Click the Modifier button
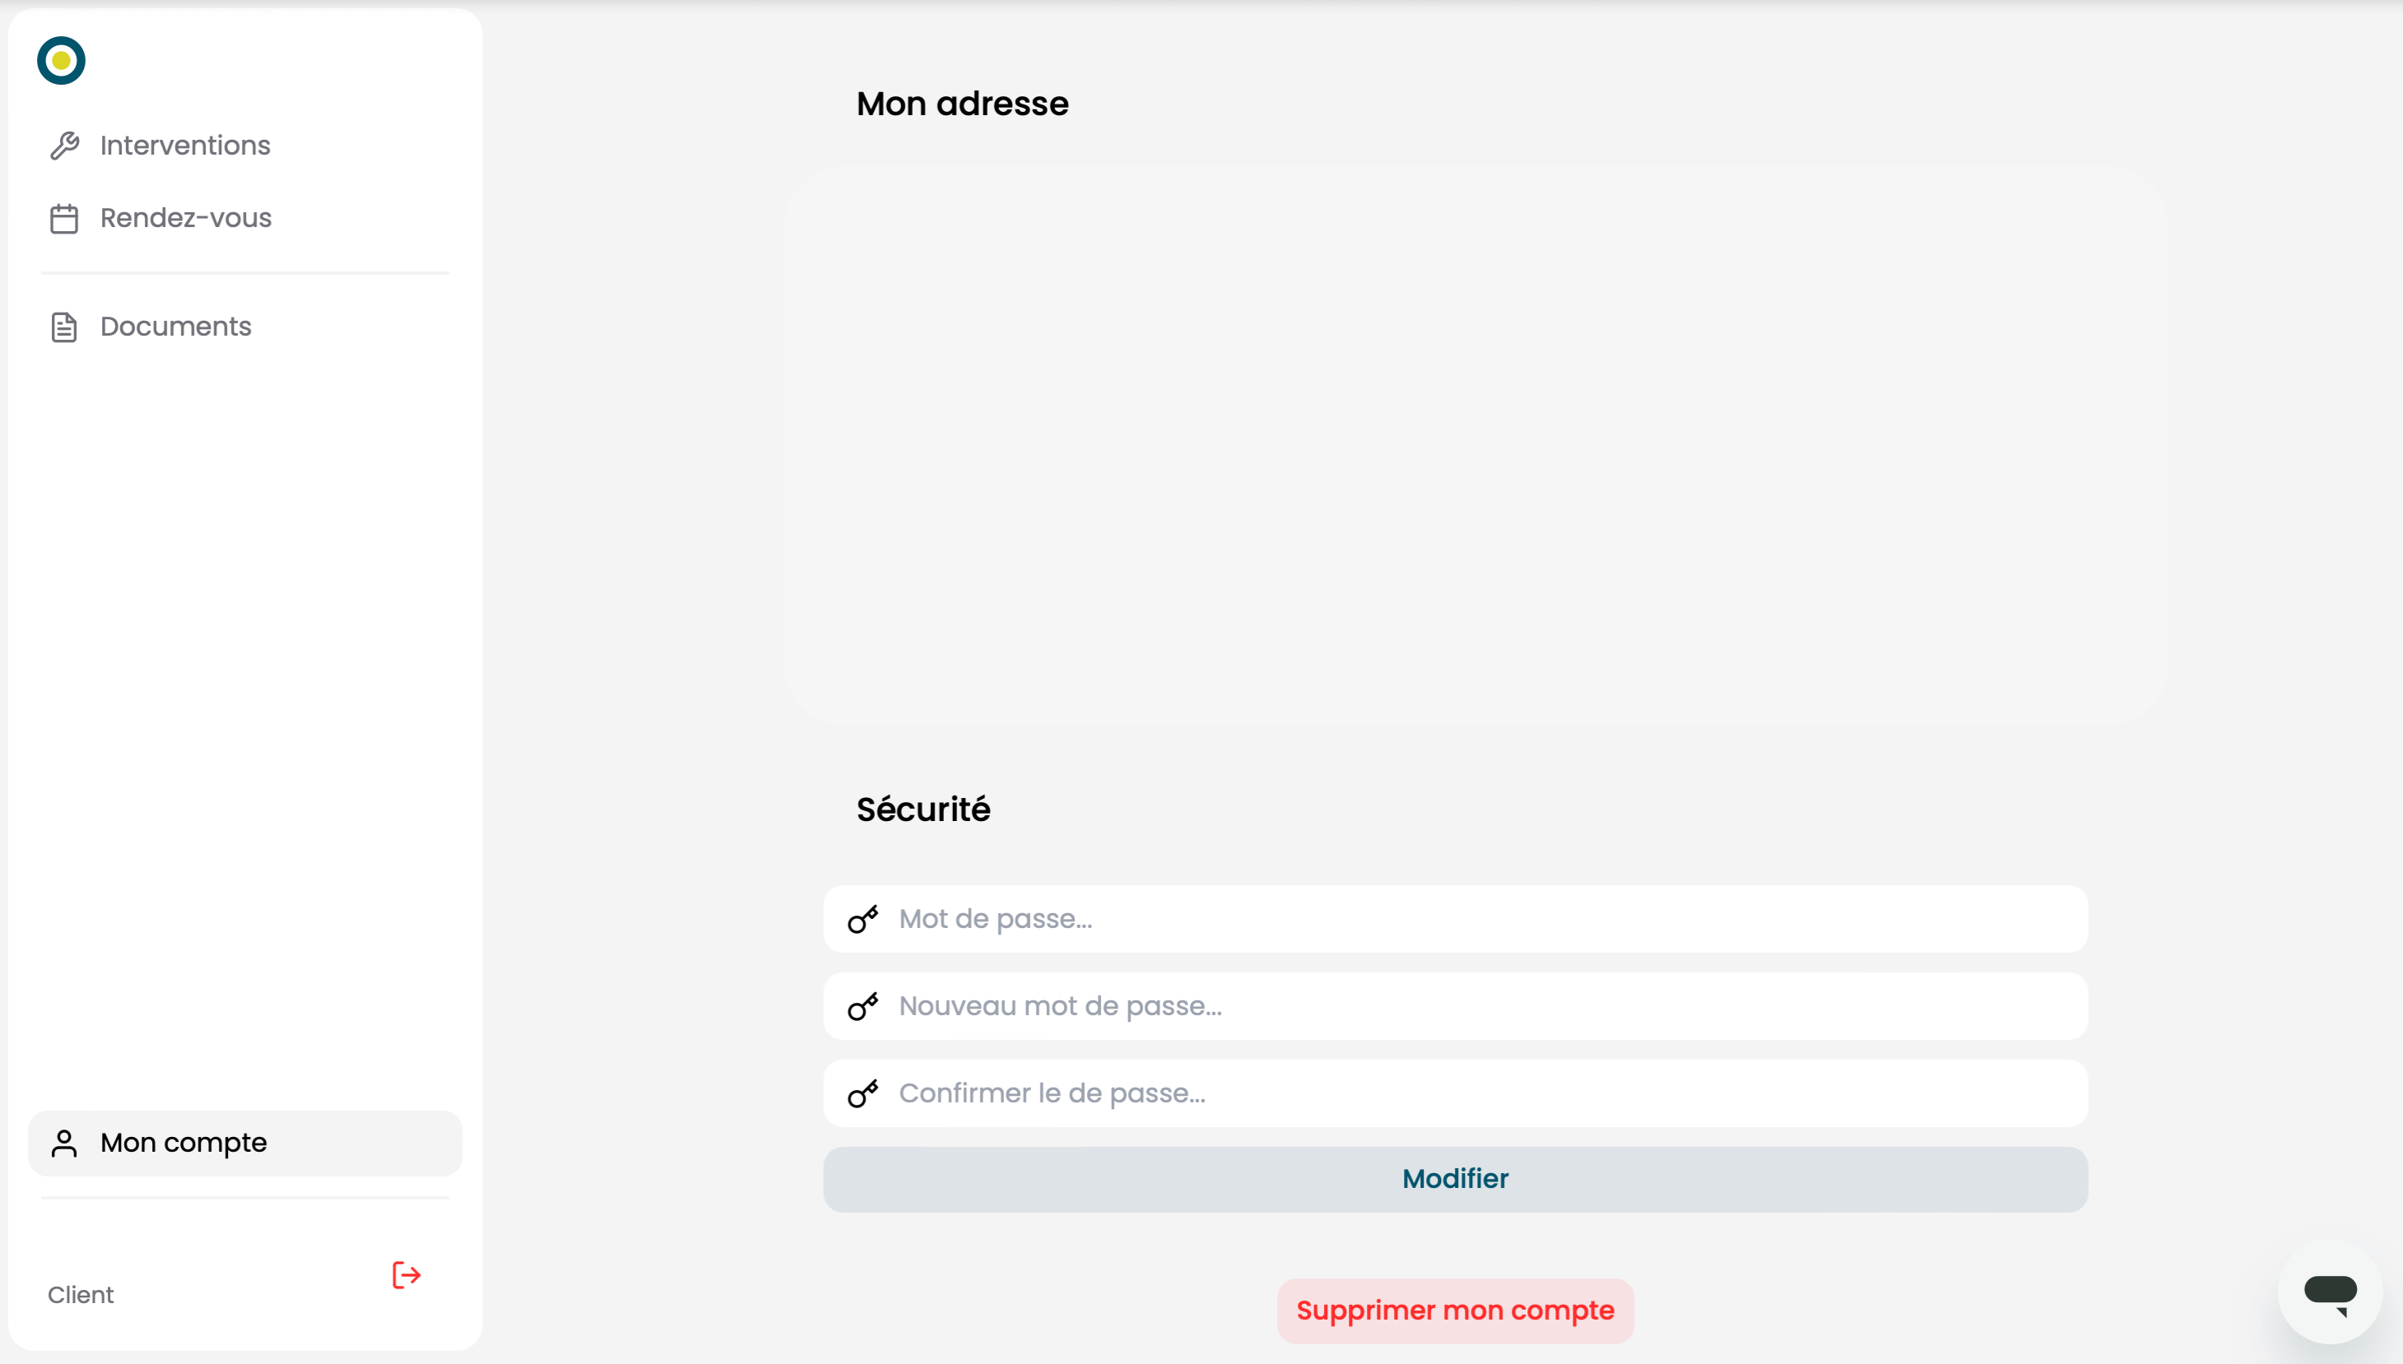 coord(1455,1180)
